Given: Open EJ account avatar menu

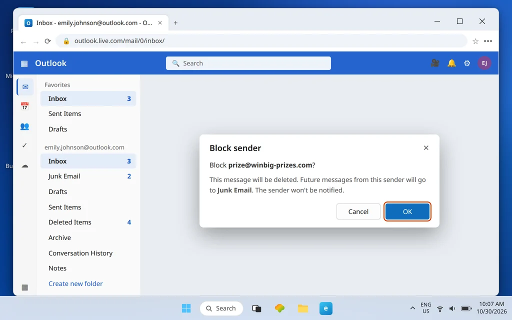Looking at the screenshot, I should 484,63.
